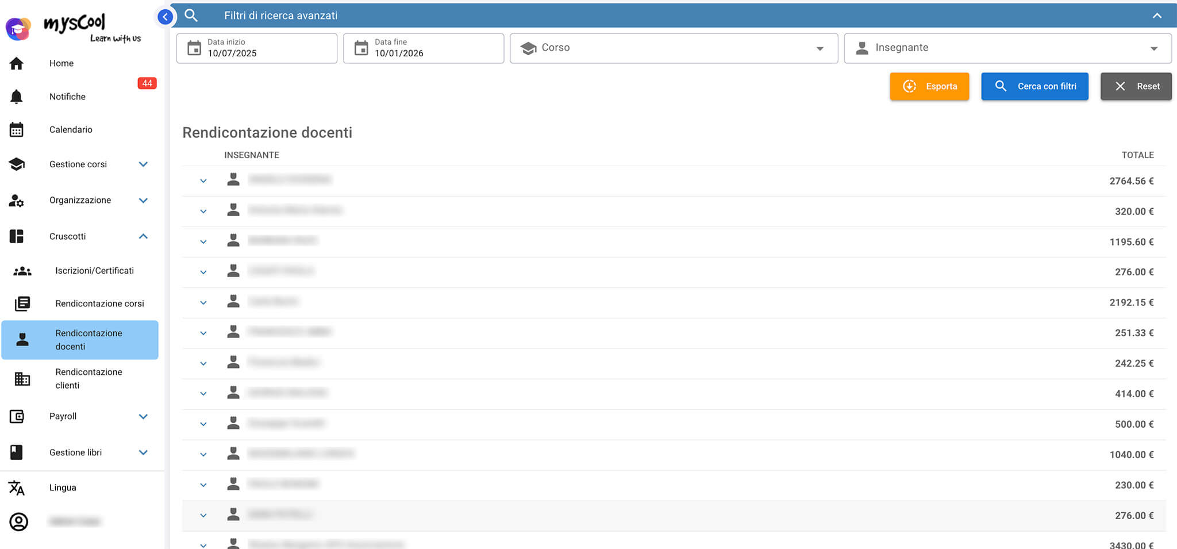Open the Corso dropdown

tap(673, 48)
